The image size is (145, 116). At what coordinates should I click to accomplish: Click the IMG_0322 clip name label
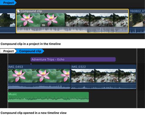click(79, 67)
